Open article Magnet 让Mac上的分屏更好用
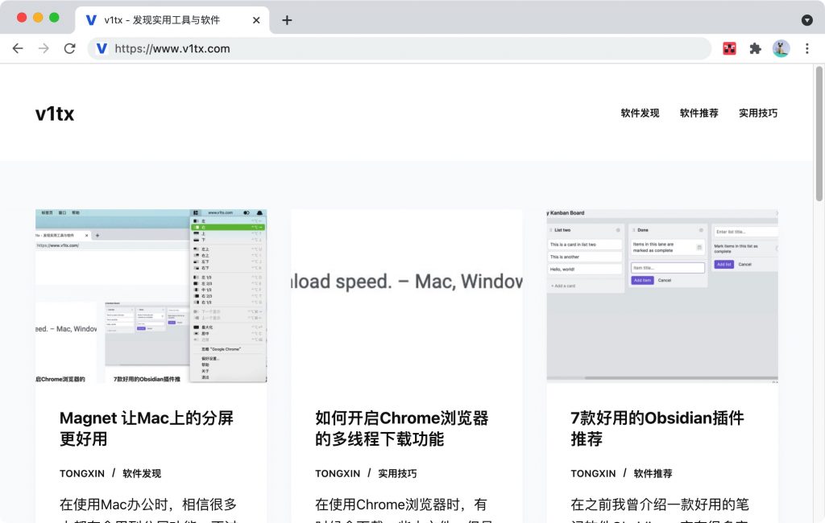 (147, 428)
